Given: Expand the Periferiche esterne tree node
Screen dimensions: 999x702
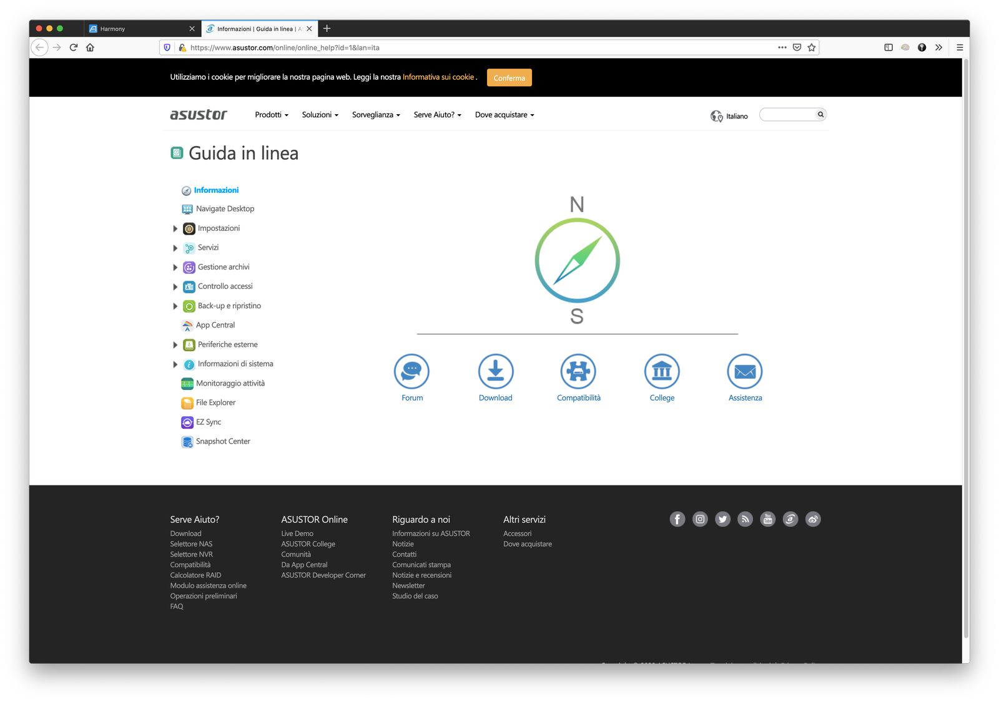Looking at the screenshot, I should (175, 345).
